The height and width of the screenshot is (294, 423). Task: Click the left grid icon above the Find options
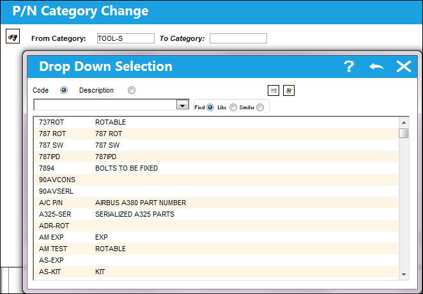point(273,90)
